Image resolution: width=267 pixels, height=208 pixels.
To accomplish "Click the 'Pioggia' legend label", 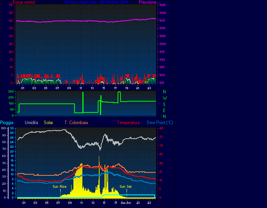I will click(7, 123).
